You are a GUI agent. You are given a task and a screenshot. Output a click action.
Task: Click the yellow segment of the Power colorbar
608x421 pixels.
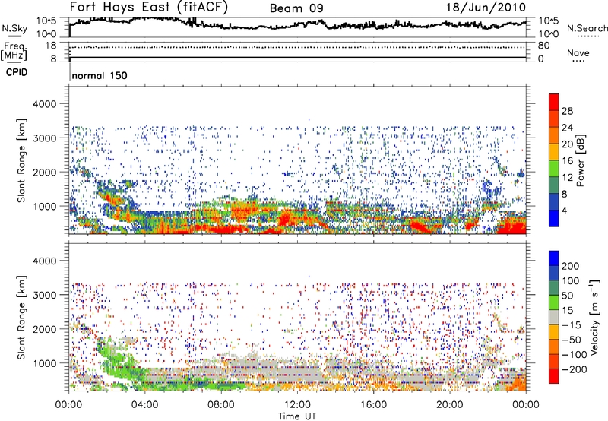(x=554, y=152)
